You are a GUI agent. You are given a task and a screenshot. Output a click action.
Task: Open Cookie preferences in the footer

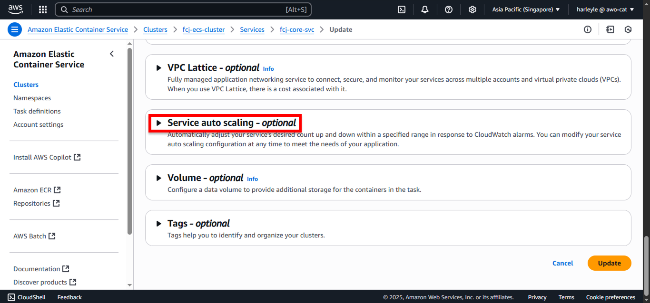(x=611, y=297)
